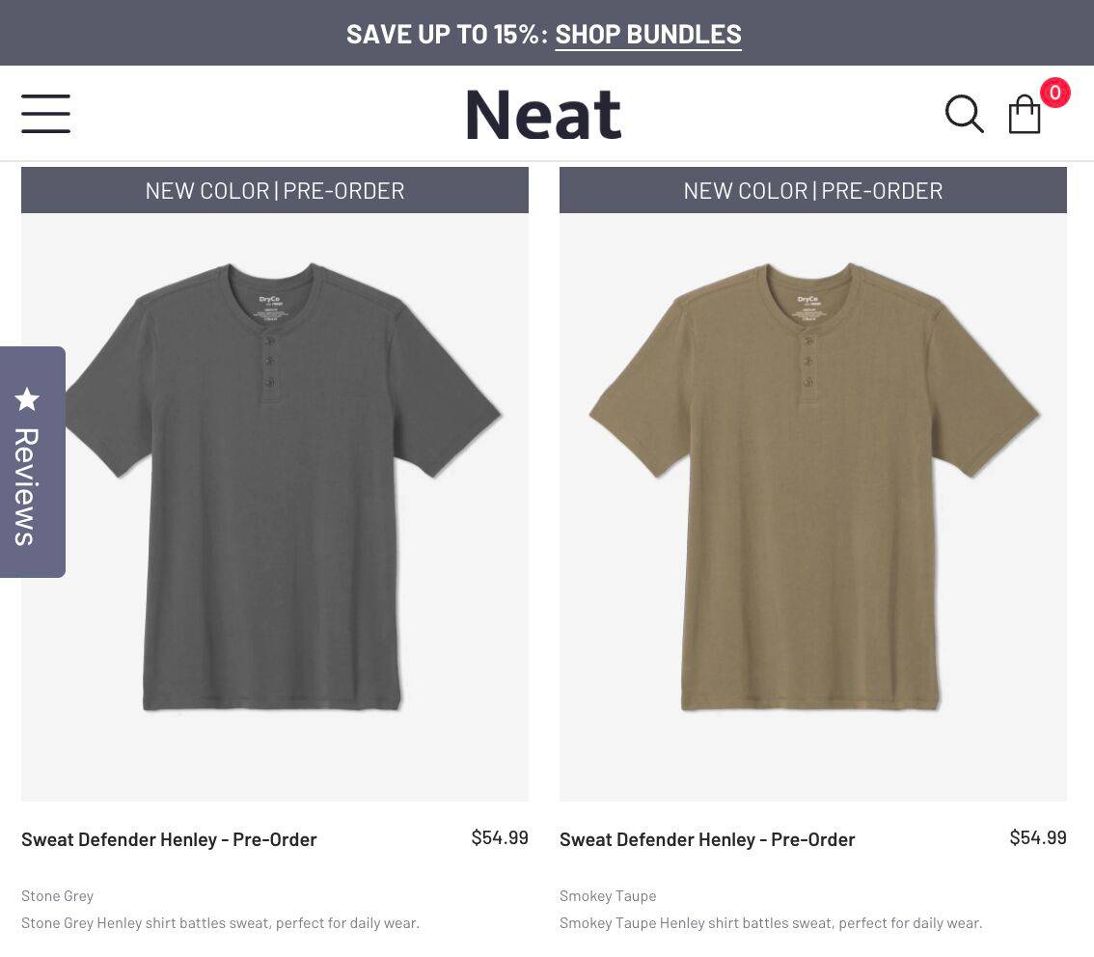Click the star icon on Reviews tab
1094x957 pixels.
(x=28, y=398)
